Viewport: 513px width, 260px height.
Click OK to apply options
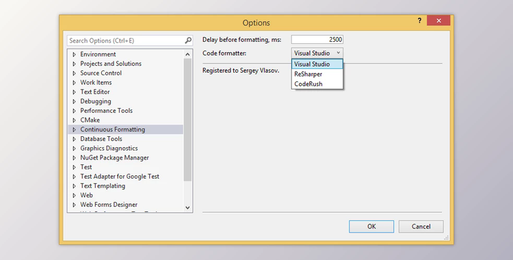coord(371,226)
